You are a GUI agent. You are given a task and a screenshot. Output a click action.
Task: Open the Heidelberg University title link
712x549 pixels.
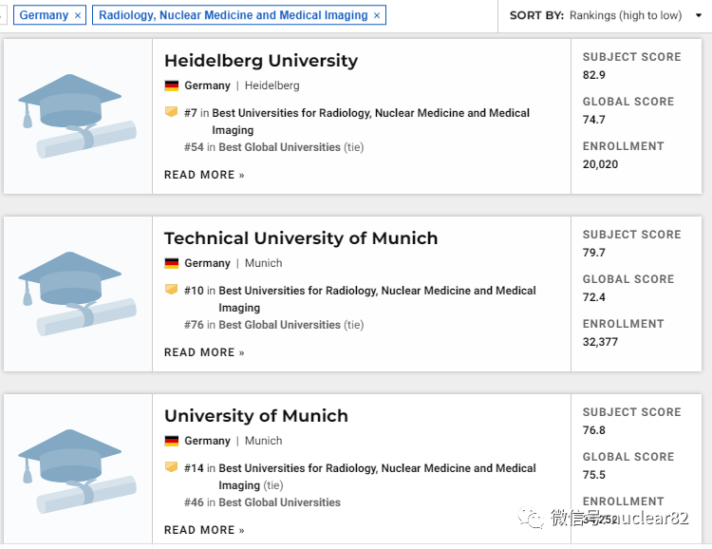261,61
